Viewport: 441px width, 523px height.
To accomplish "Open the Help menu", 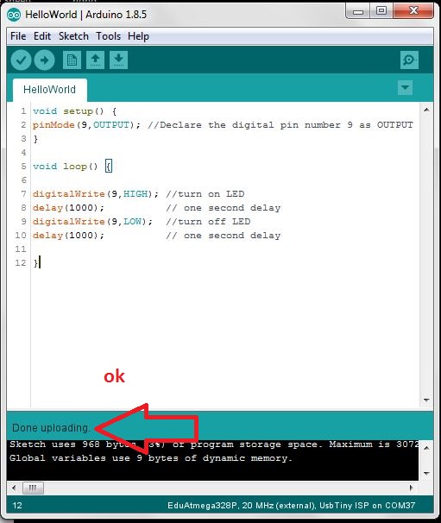I will click(138, 36).
